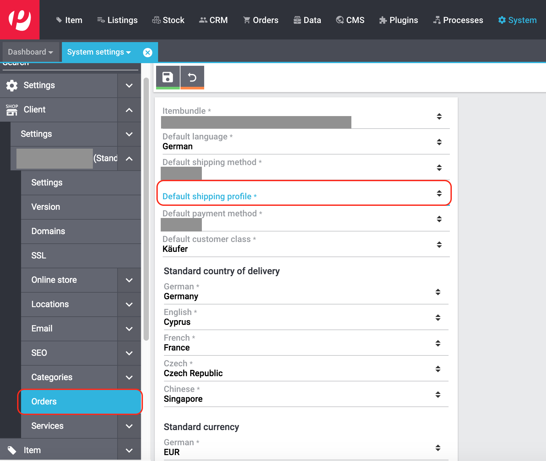Viewport: 546px width, 461px height.
Task: Select the Version entry
Action: point(81,207)
